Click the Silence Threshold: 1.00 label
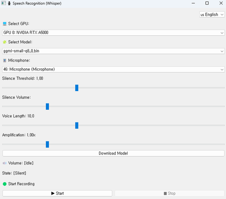The height and width of the screenshot is (199, 226). (x=23, y=78)
